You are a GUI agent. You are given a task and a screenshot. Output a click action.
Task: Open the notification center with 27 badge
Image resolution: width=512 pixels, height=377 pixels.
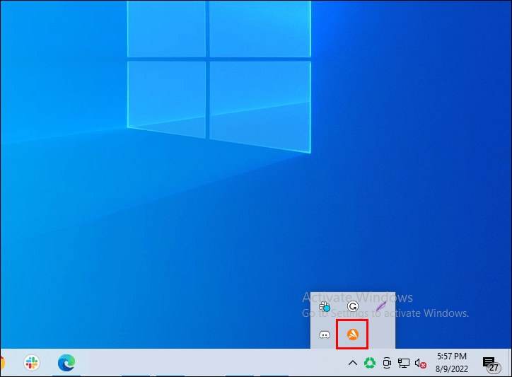point(489,363)
